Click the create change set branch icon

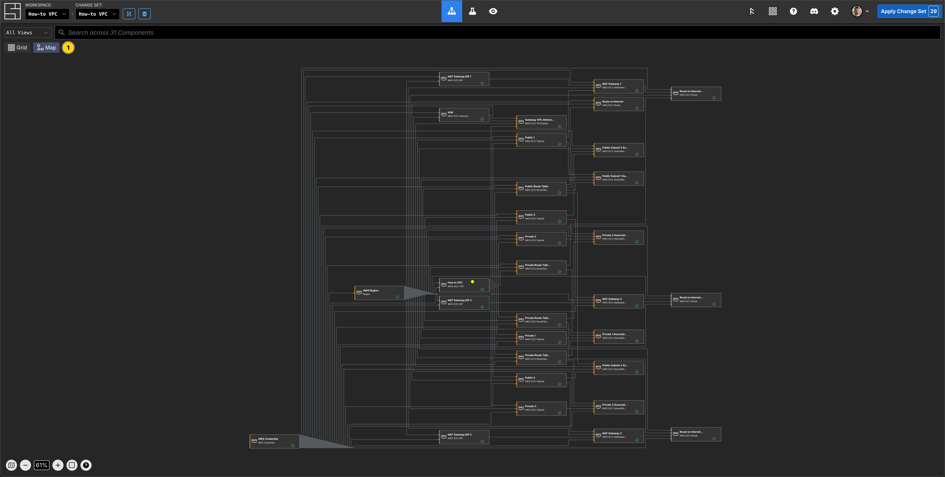pos(129,14)
